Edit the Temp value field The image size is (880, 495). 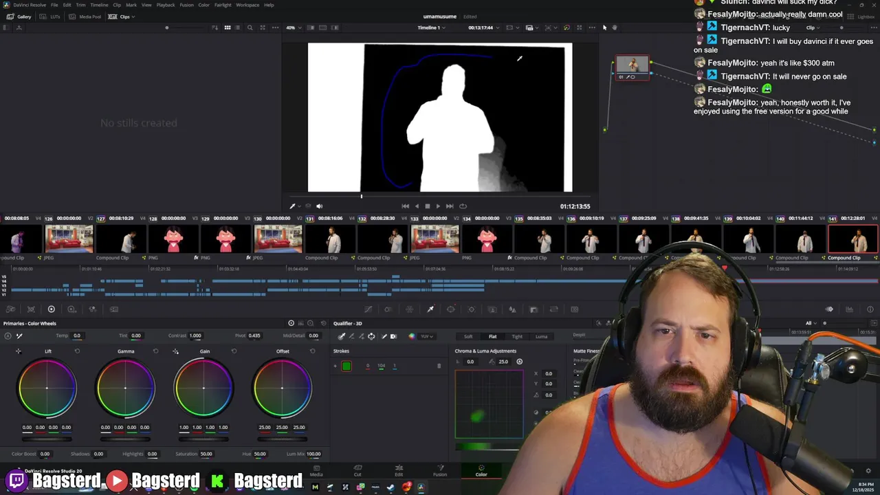pyautogui.click(x=77, y=335)
